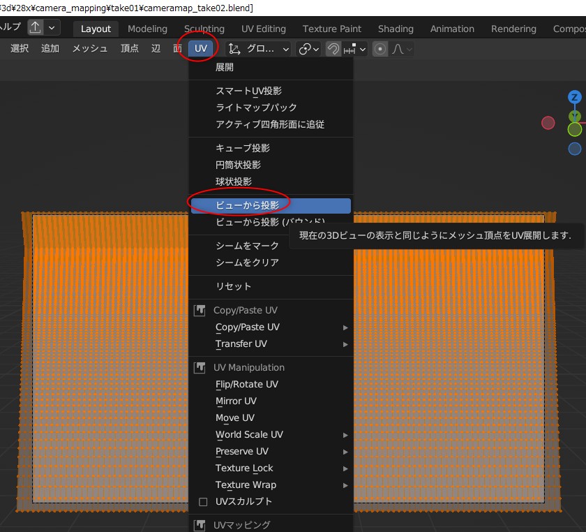Click the green Y axis ball on the gizmo

[575, 114]
